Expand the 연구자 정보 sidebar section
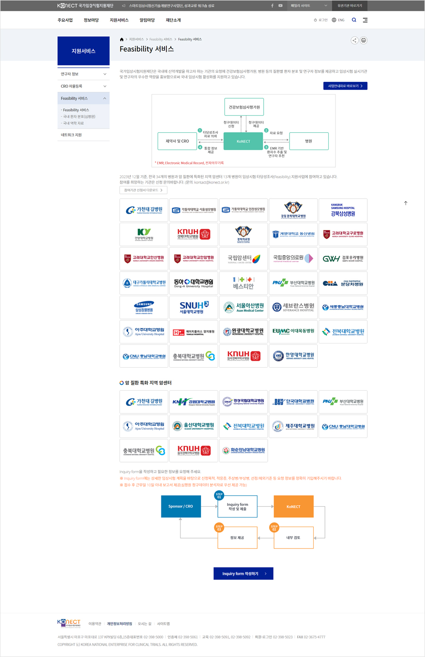Viewport: 425px width, 657px height. point(84,74)
